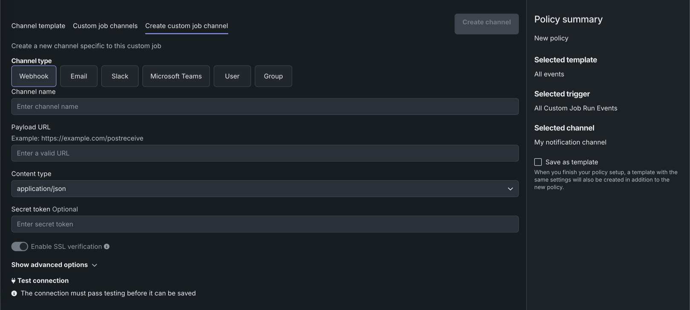Pick Slack channel type
This screenshot has width=690, height=310.
[x=120, y=76]
